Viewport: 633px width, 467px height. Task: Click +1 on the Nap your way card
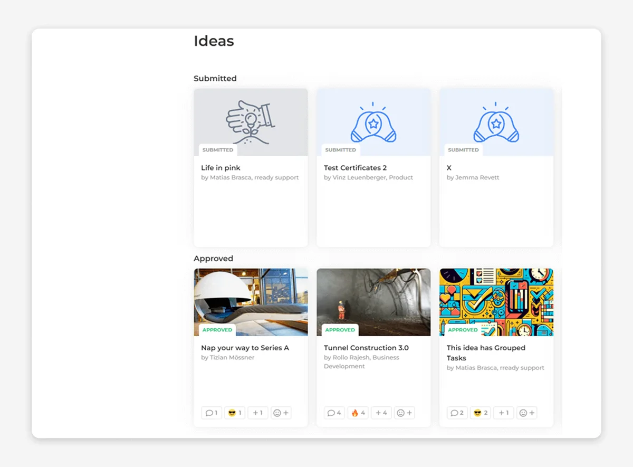click(x=257, y=413)
